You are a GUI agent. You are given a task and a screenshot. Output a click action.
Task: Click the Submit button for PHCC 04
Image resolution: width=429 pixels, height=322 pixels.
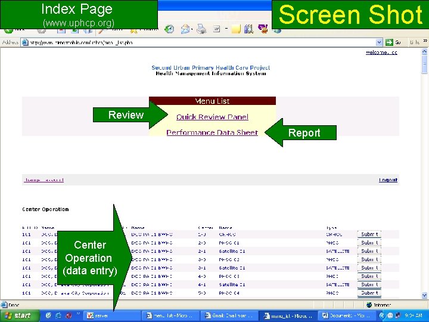pos(369,293)
